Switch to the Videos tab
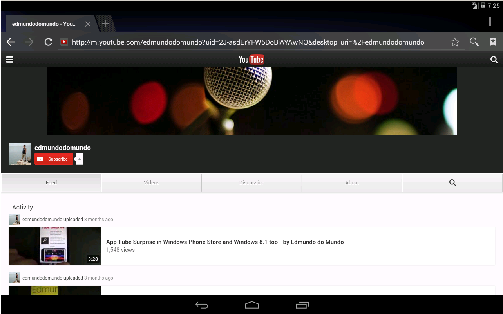 (x=152, y=182)
